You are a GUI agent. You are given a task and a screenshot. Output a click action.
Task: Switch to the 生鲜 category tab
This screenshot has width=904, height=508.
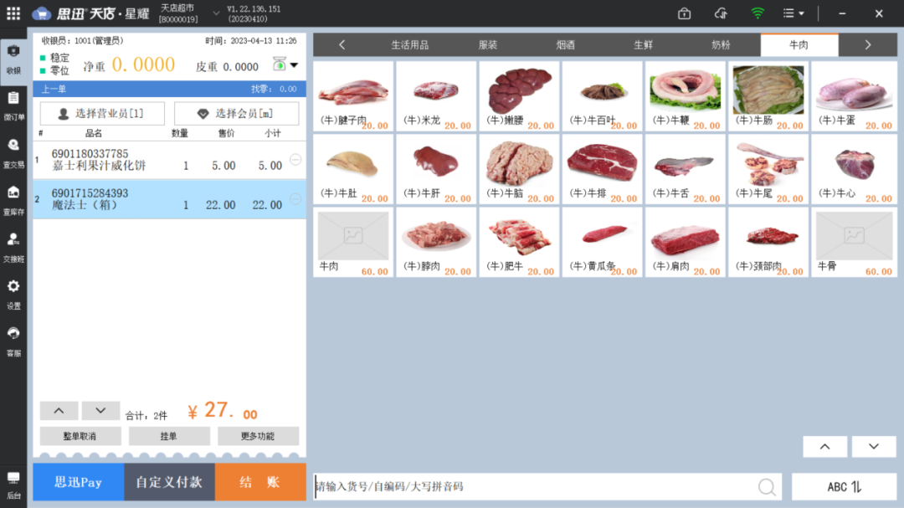(x=643, y=44)
